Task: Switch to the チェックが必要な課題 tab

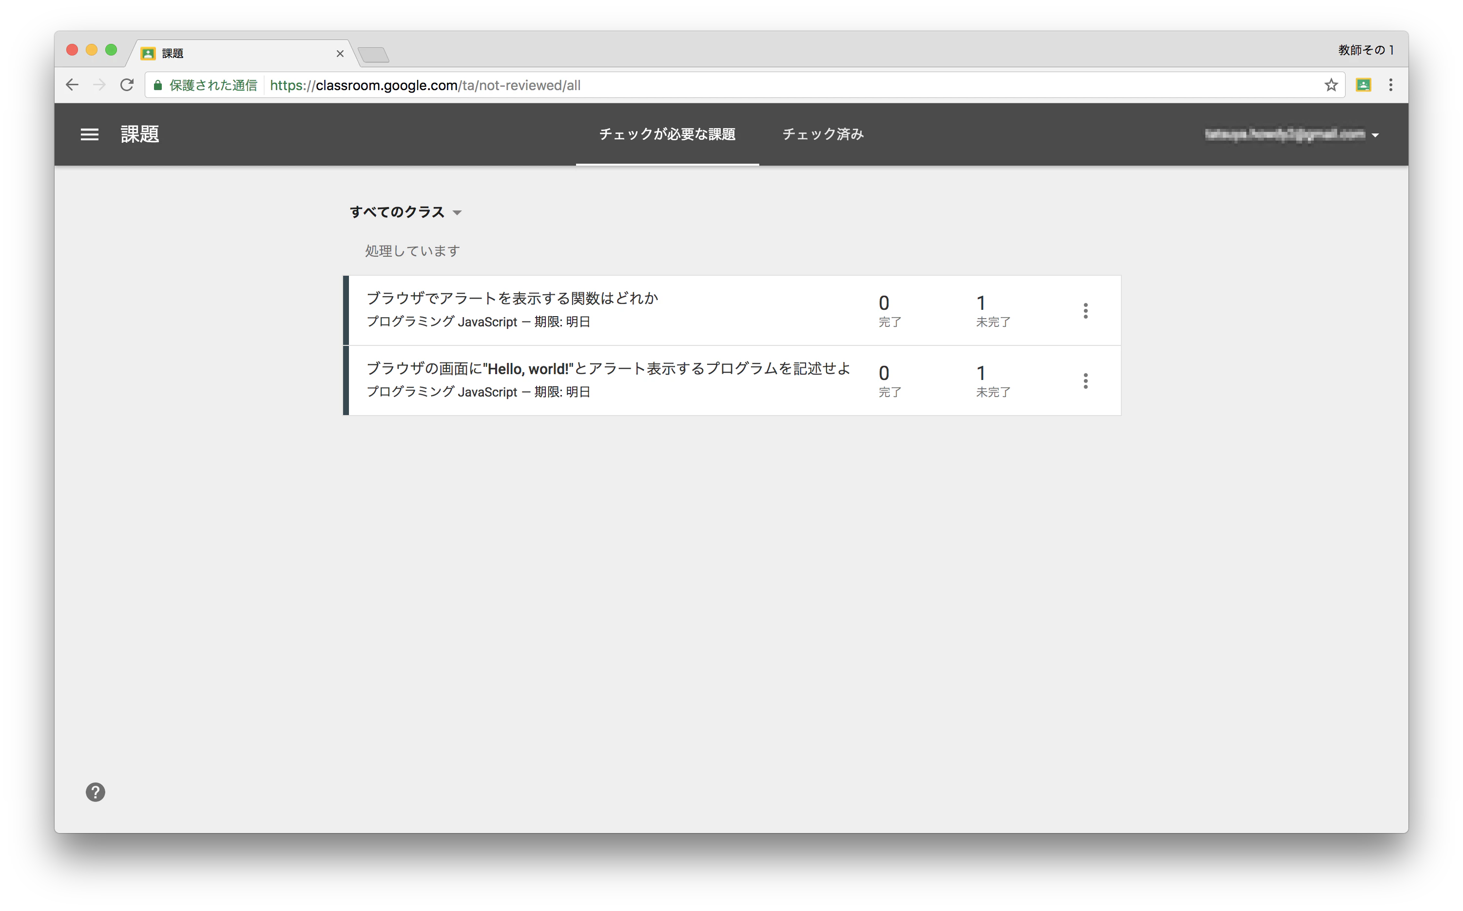Action: pyautogui.click(x=667, y=134)
